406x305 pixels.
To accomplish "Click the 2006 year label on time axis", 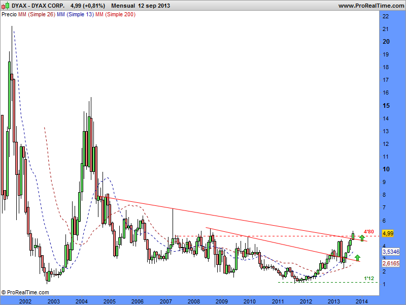I will pyautogui.click(x=138, y=301).
